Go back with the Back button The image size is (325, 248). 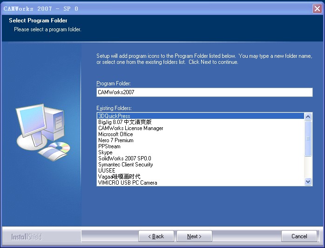coord(156,236)
